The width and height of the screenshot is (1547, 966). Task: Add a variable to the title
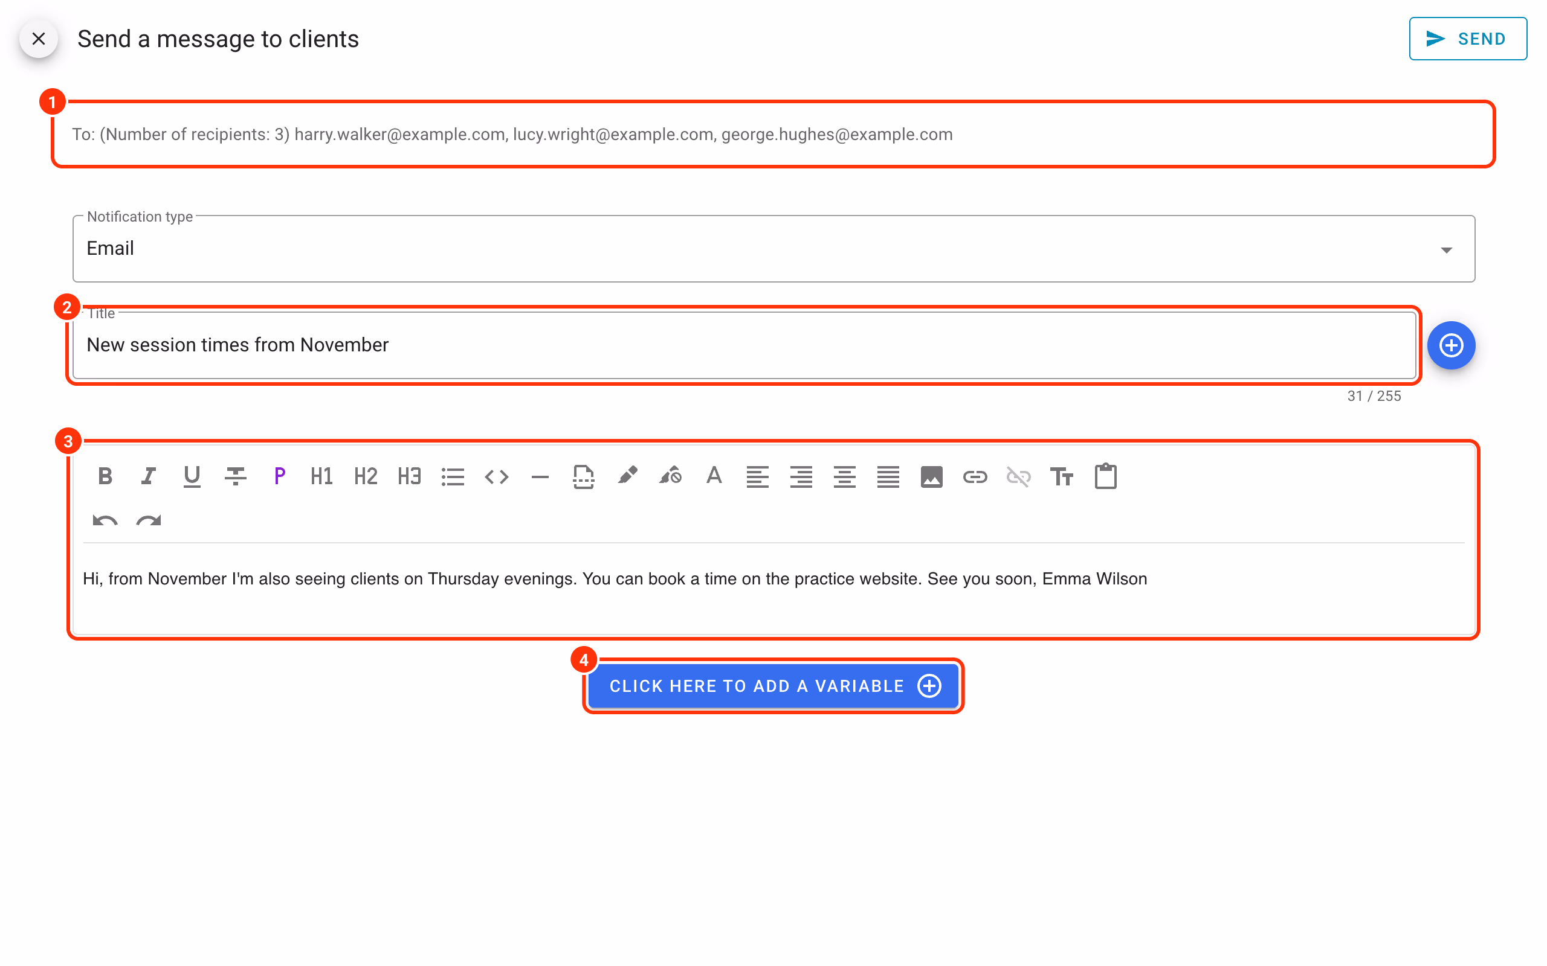[1451, 345]
